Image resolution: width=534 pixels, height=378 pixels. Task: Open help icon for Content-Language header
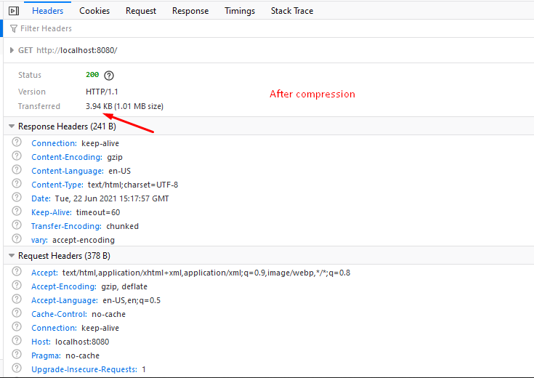click(16, 170)
